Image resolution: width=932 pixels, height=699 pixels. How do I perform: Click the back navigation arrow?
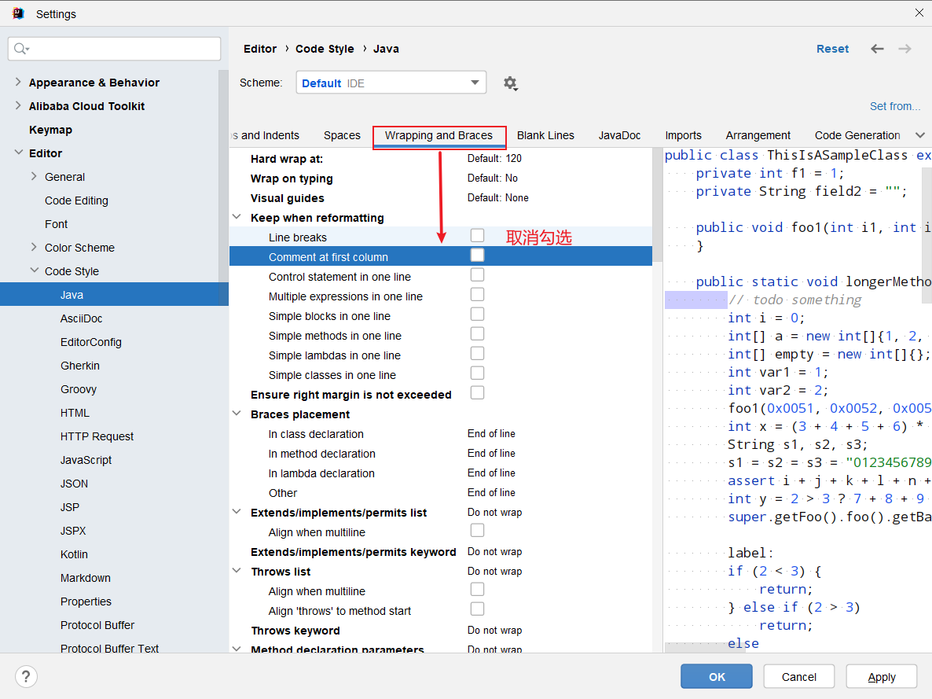tap(877, 49)
